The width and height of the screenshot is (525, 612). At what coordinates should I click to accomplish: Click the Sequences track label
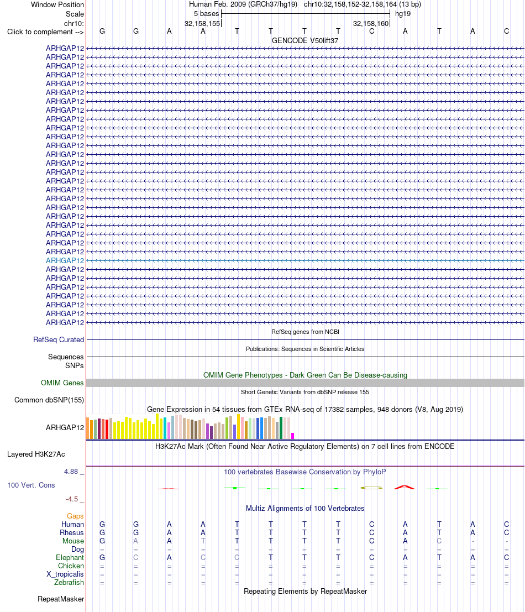(66, 357)
